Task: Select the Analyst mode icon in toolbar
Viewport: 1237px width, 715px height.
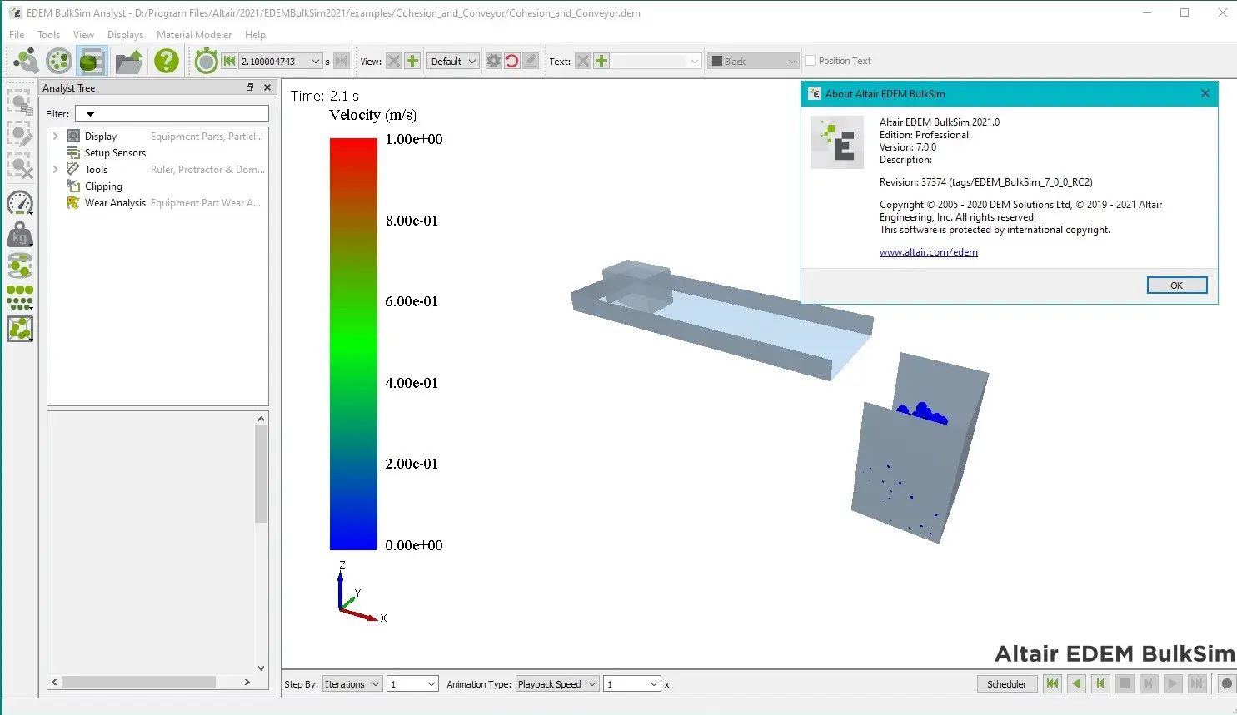Action: 92,61
